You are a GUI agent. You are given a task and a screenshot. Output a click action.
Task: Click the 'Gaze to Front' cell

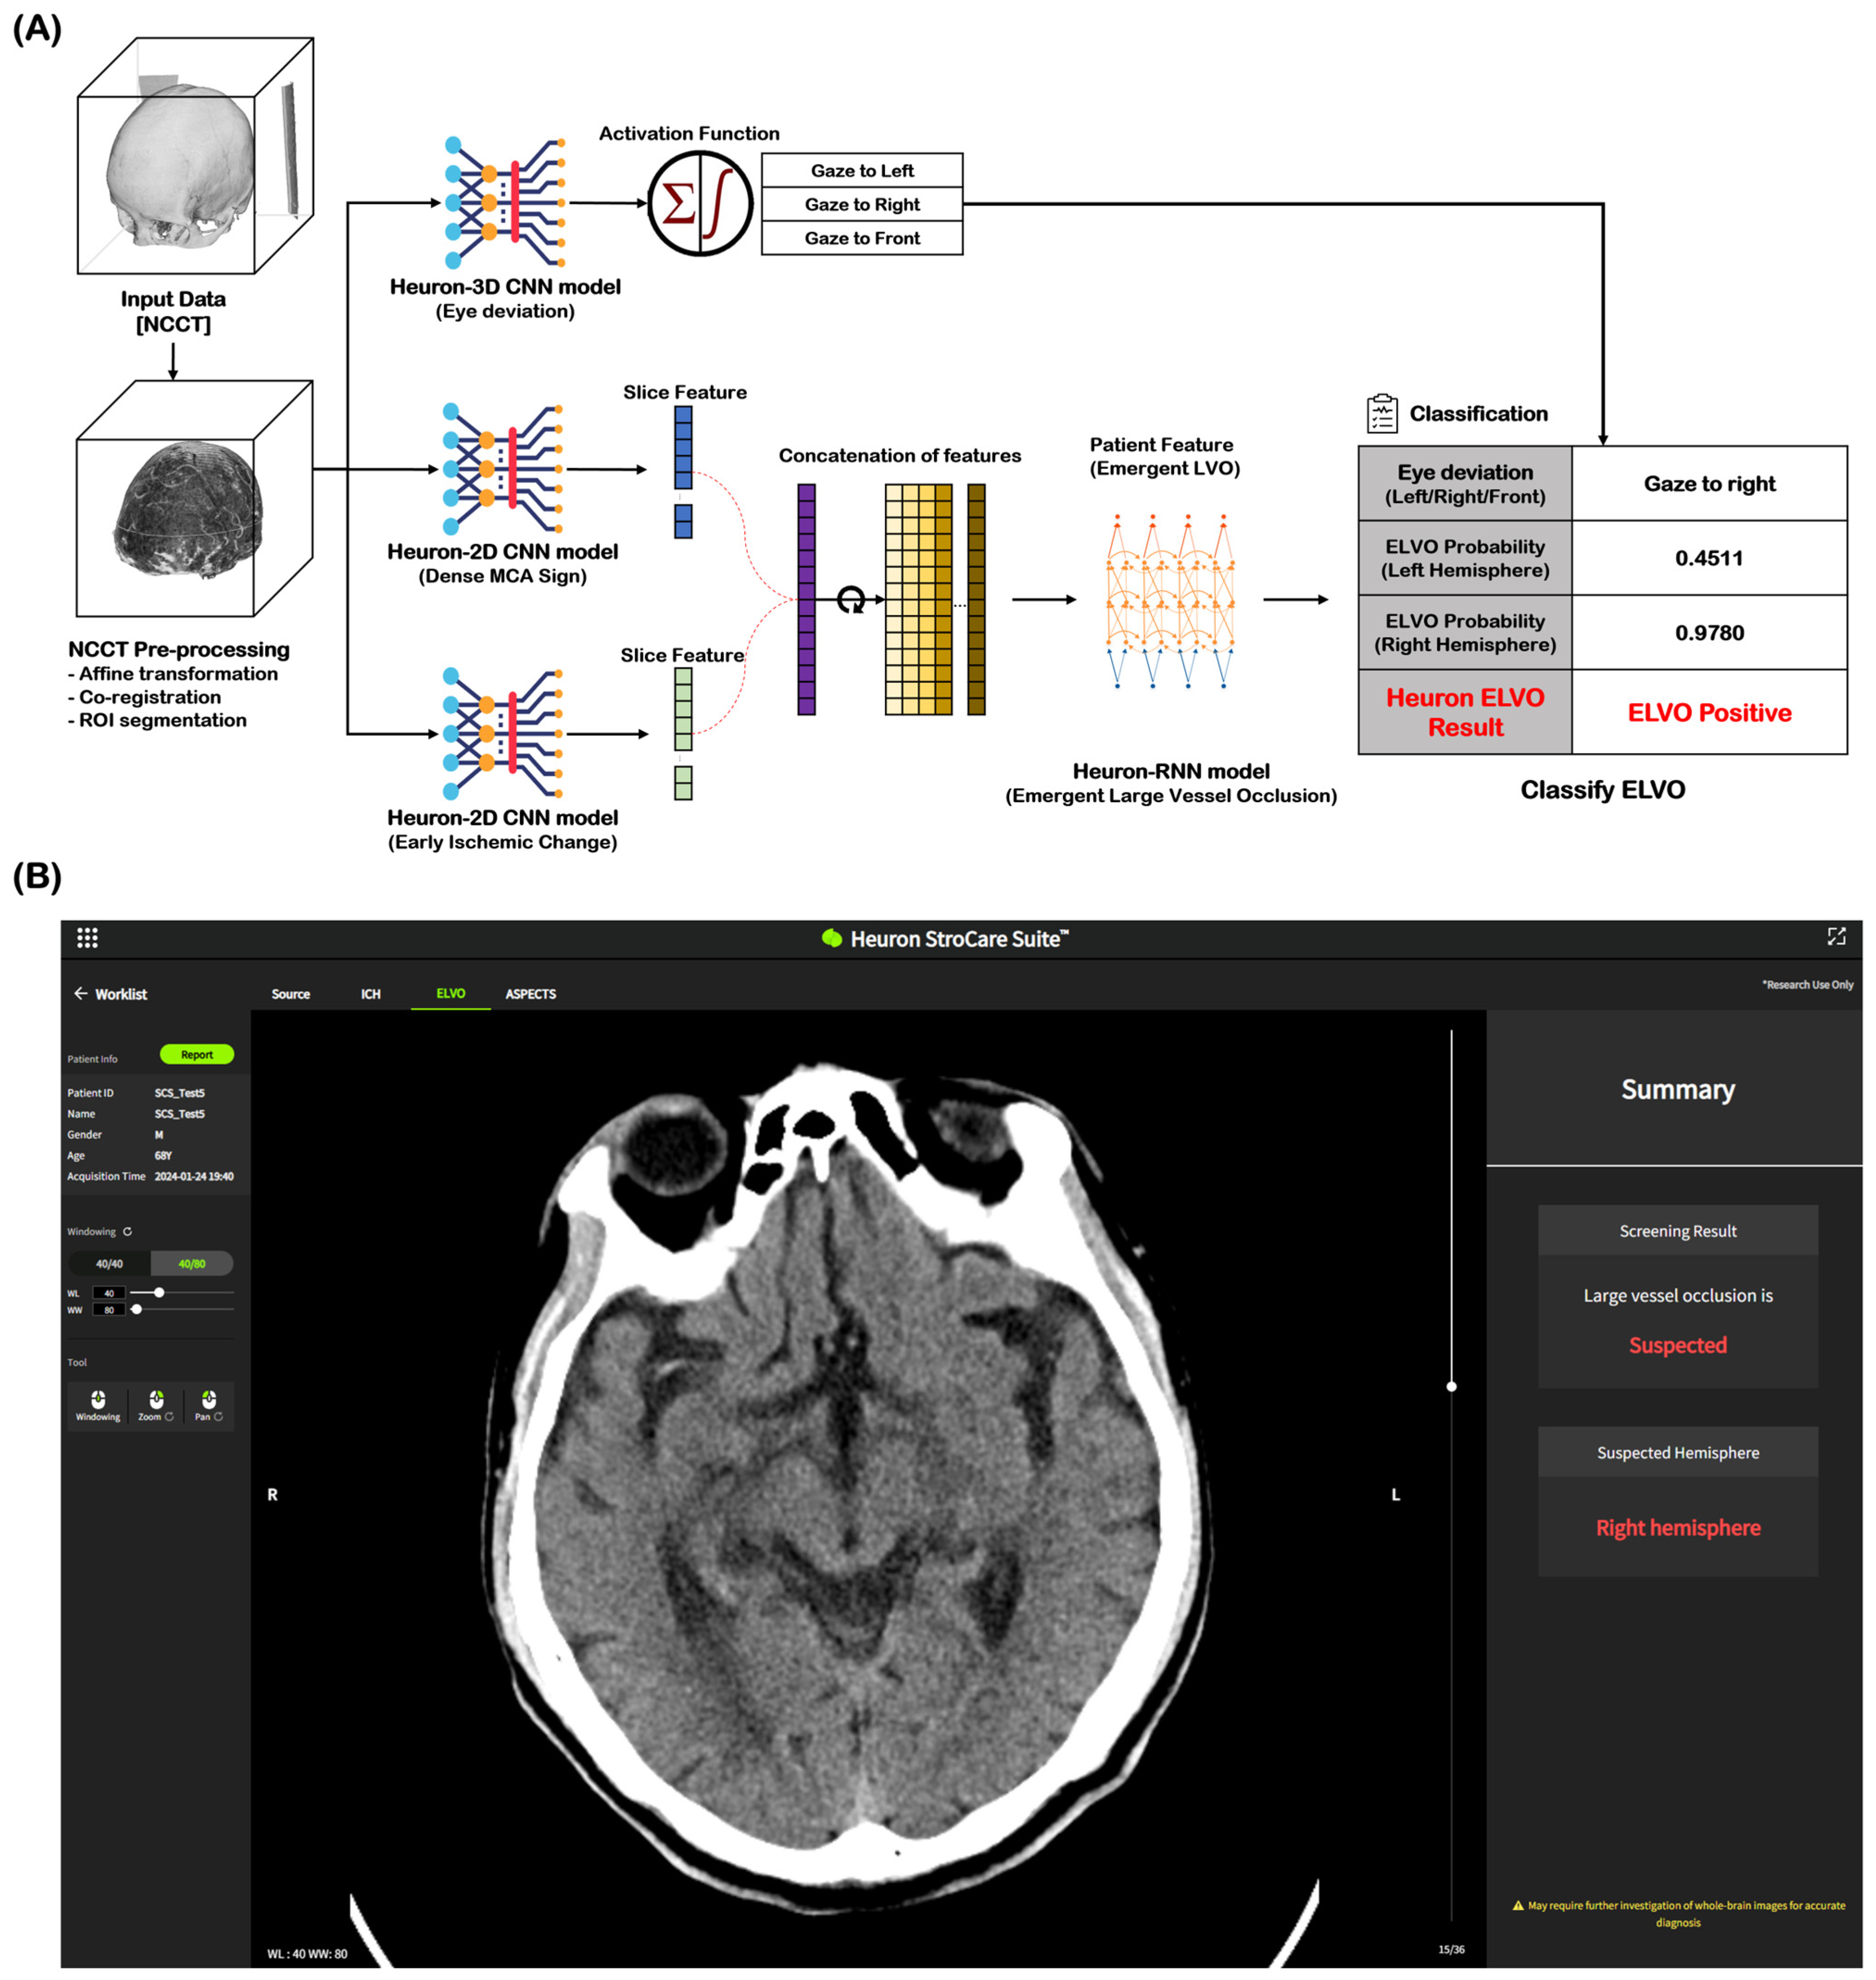click(x=862, y=238)
